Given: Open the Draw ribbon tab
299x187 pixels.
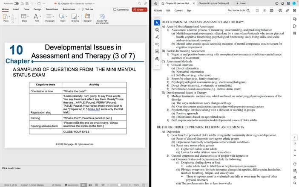Looking at the screenshot, I should click(x=26, y=9).
